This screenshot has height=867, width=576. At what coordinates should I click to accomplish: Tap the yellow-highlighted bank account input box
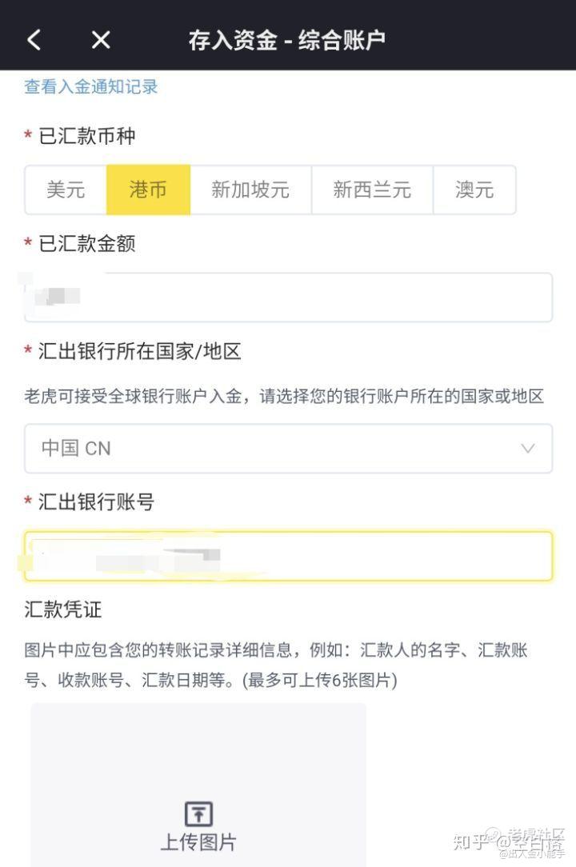point(288,557)
